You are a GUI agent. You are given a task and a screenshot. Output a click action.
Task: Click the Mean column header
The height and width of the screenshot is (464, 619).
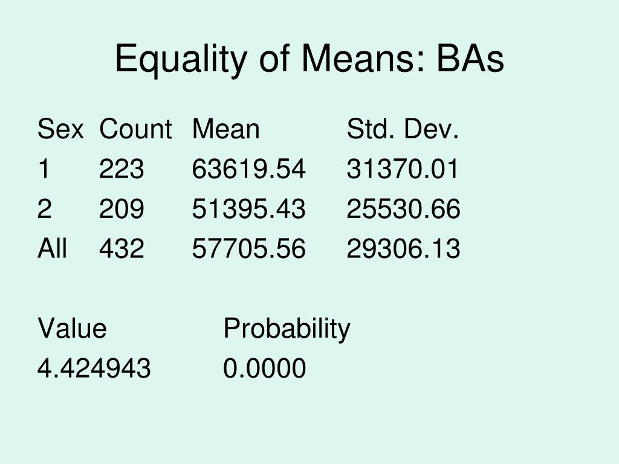click(226, 129)
